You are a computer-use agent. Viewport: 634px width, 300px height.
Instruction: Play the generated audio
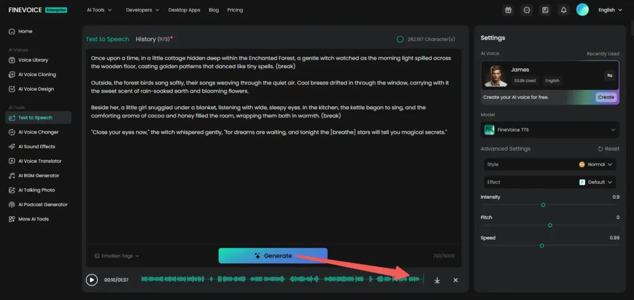[x=92, y=280]
